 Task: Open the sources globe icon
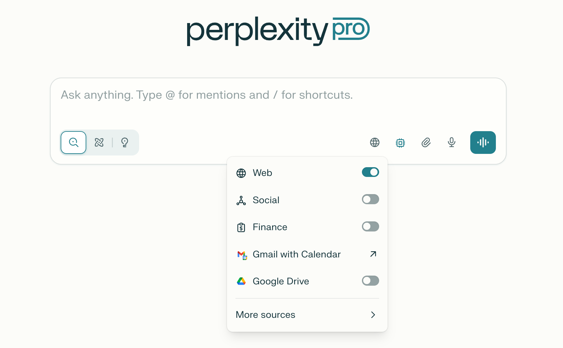(x=375, y=143)
